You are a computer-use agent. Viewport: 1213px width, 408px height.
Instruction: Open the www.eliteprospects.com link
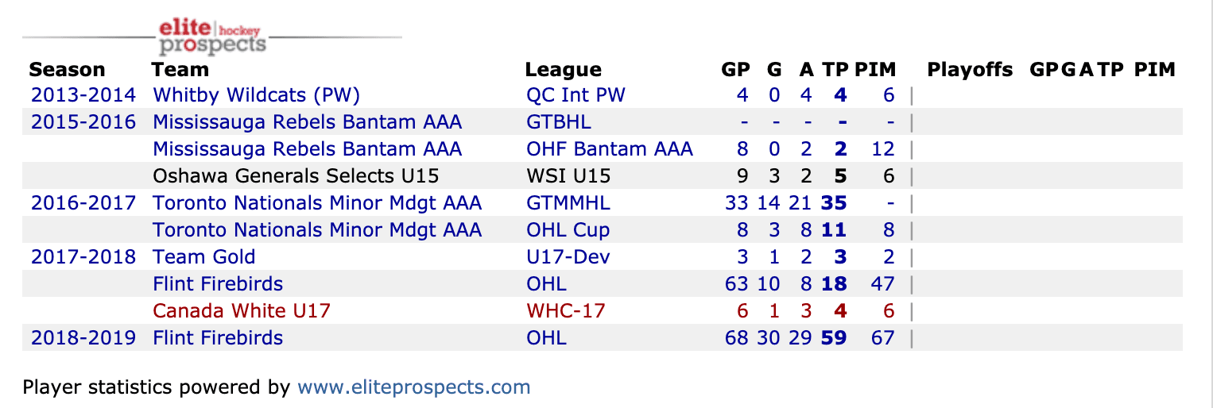(x=413, y=387)
